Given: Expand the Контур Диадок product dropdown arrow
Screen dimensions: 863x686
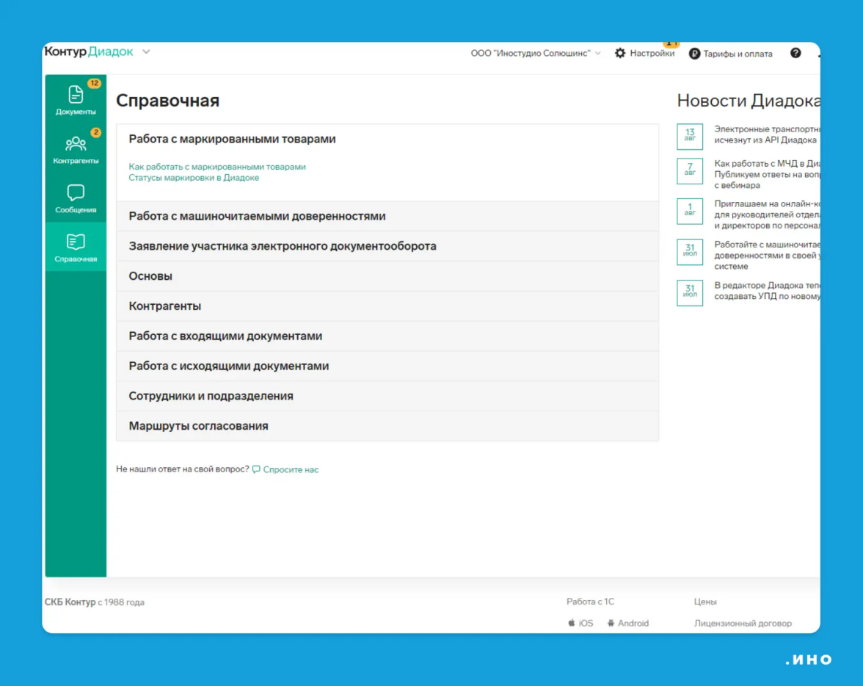Looking at the screenshot, I should (146, 52).
